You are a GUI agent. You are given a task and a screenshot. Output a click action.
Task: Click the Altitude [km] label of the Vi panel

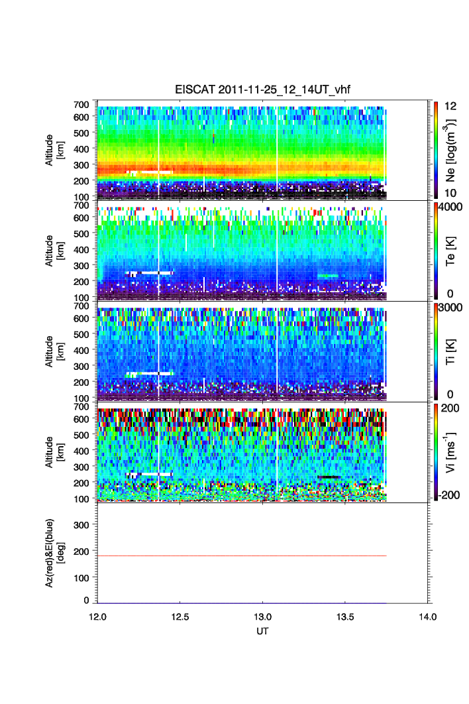tap(55, 452)
